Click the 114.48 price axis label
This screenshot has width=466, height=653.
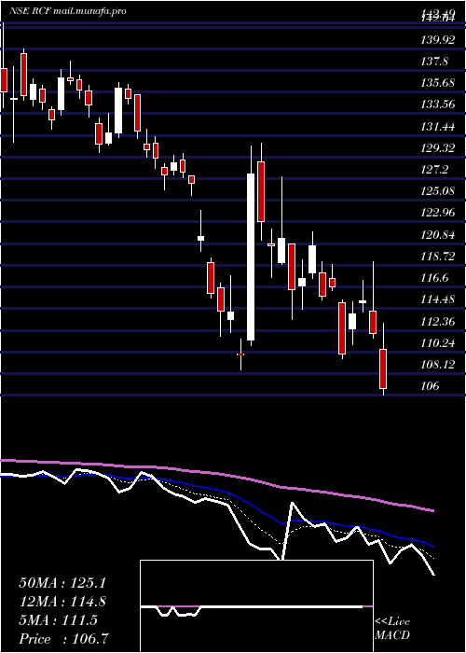click(437, 299)
